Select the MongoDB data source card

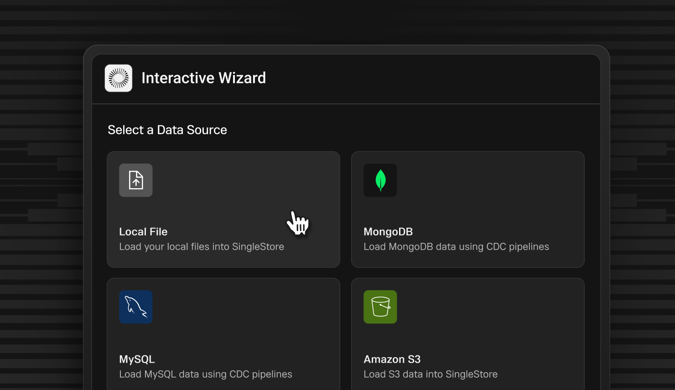pyautogui.click(x=467, y=209)
